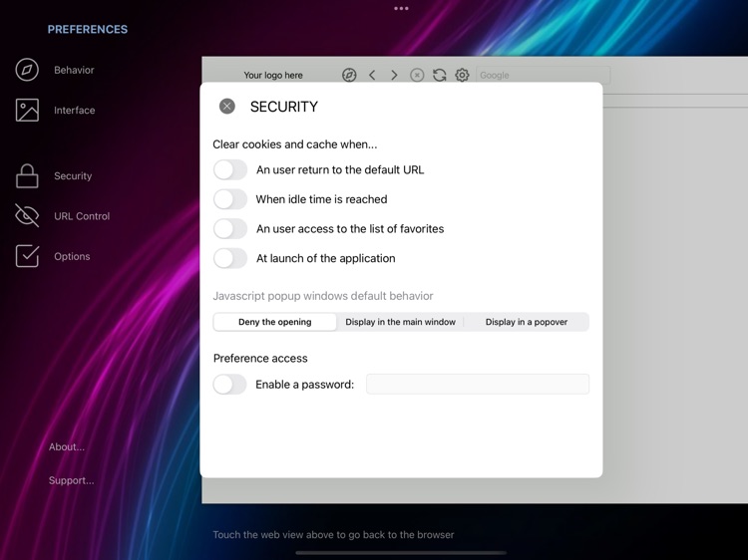
Task: Toggle 'At launch of the application' switch
Action: pyautogui.click(x=230, y=258)
